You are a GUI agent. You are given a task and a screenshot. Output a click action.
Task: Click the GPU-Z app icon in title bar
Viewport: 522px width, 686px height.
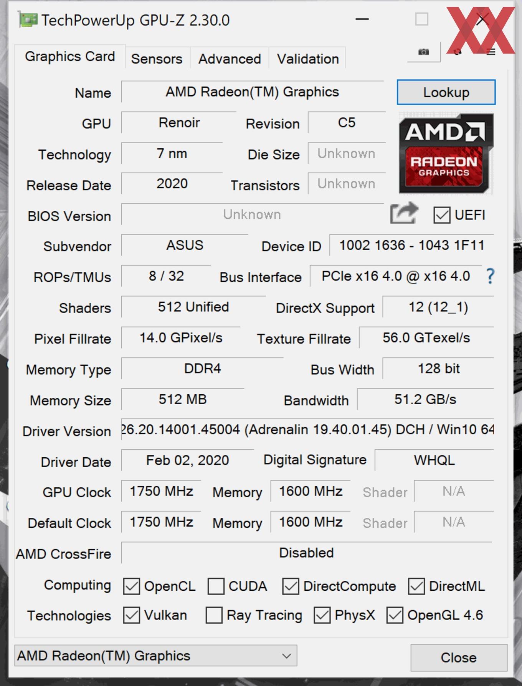28,20
